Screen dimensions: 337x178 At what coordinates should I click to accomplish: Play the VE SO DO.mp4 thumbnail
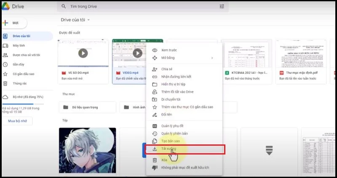point(83,53)
